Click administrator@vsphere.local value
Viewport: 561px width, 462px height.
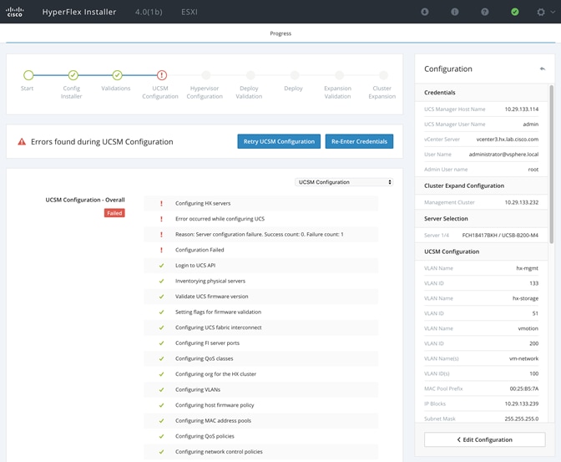pos(503,154)
